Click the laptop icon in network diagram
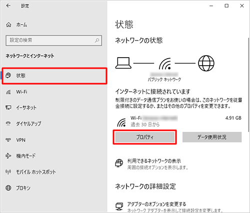This screenshot has width=250, height=213. click(x=123, y=63)
